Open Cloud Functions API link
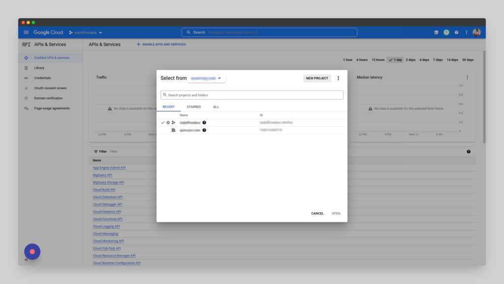Viewport: 504px width, 284px height. click(107, 219)
